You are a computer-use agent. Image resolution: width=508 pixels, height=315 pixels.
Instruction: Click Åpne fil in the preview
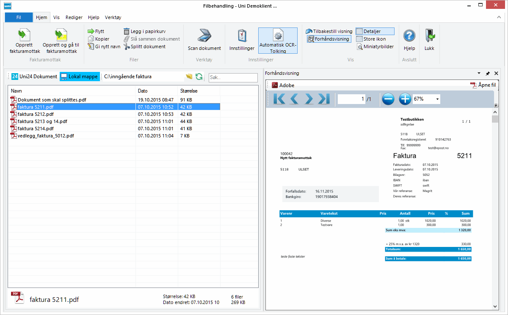click(x=483, y=85)
